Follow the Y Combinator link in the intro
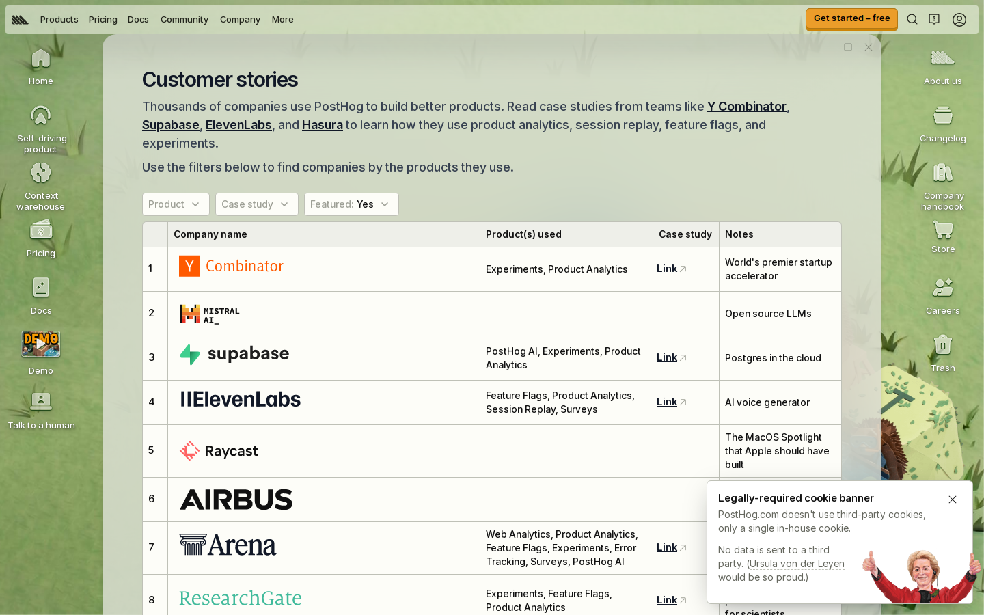The width and height of the screenshot is (984, 615). point(747,107)
